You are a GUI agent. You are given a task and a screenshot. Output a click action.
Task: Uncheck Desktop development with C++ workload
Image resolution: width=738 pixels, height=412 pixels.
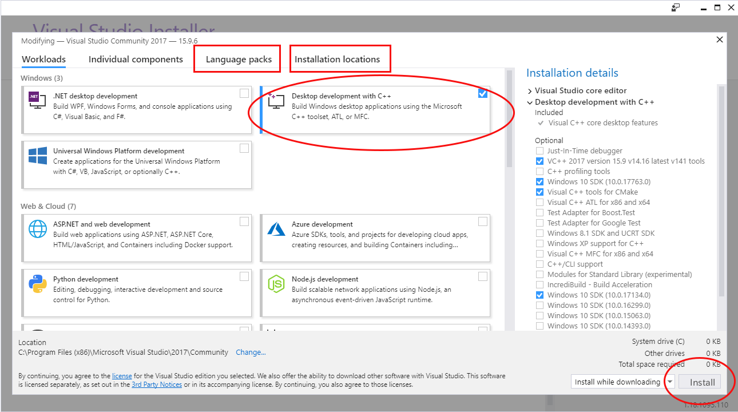coord(483,93)
